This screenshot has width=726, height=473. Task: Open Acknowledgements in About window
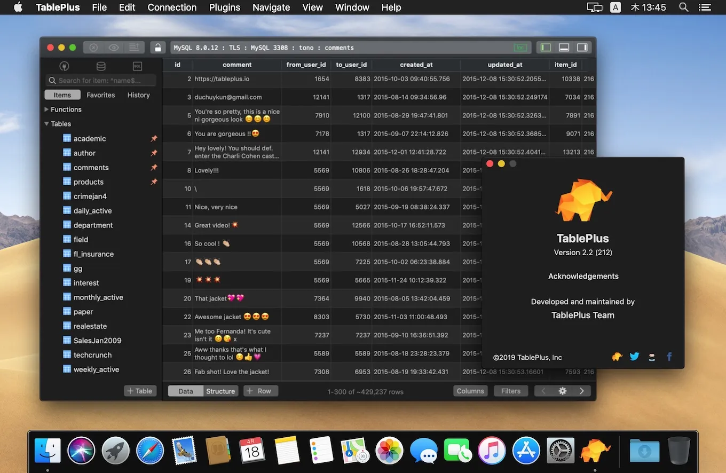(583, 276)
